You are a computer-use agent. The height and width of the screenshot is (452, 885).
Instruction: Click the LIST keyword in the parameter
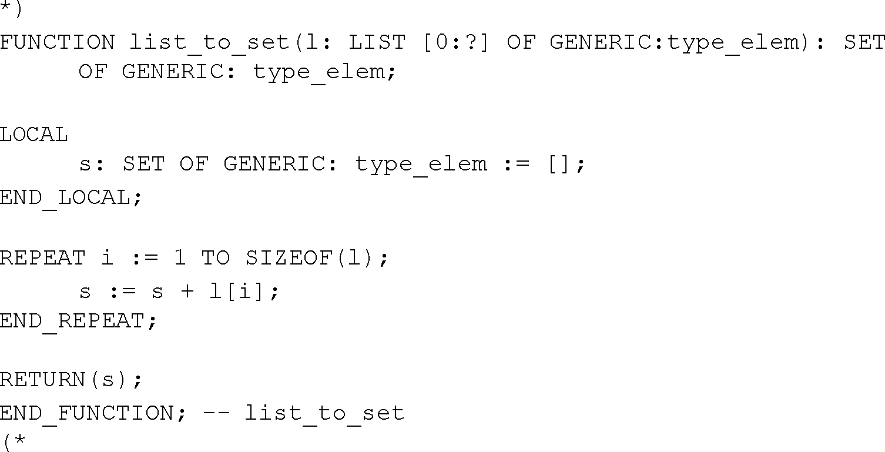tap(377, 42)
